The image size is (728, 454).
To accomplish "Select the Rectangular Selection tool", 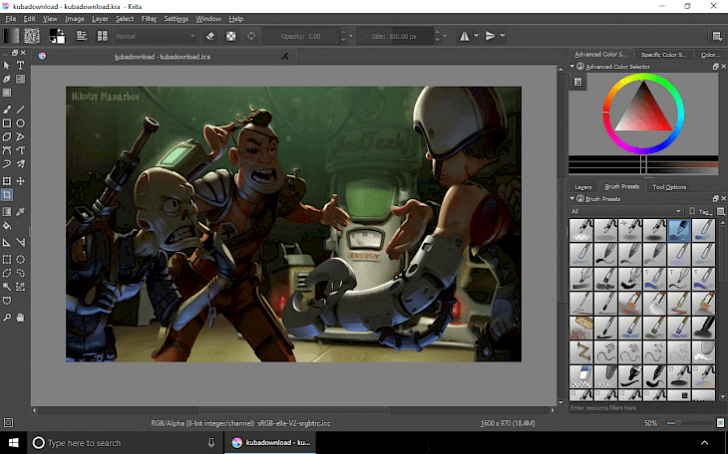I will (x=7, y=260).
